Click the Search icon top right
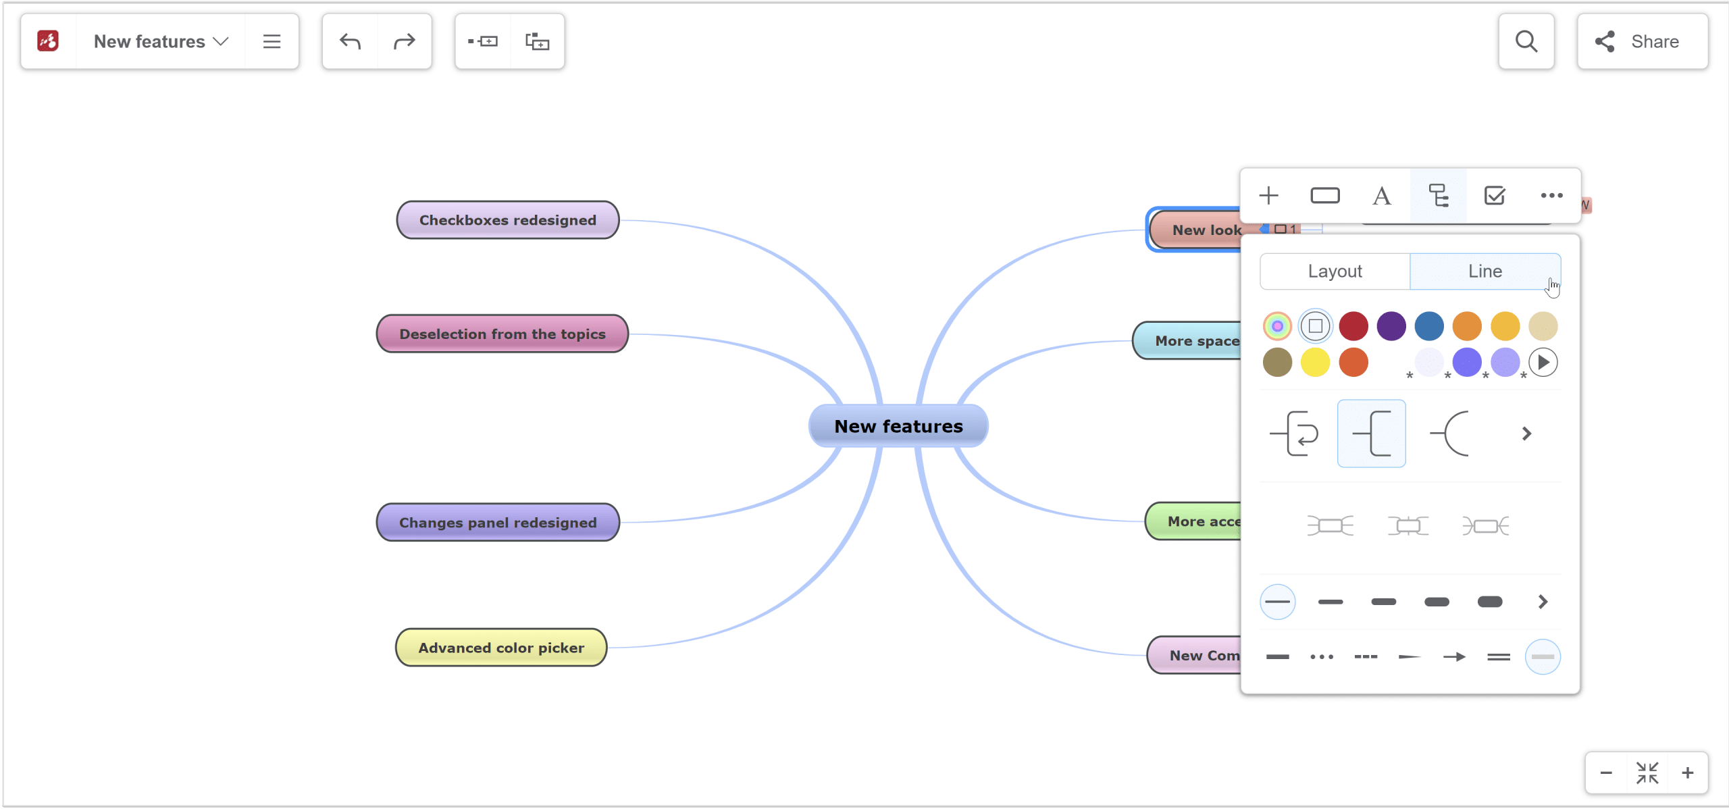 point(1526,42)
